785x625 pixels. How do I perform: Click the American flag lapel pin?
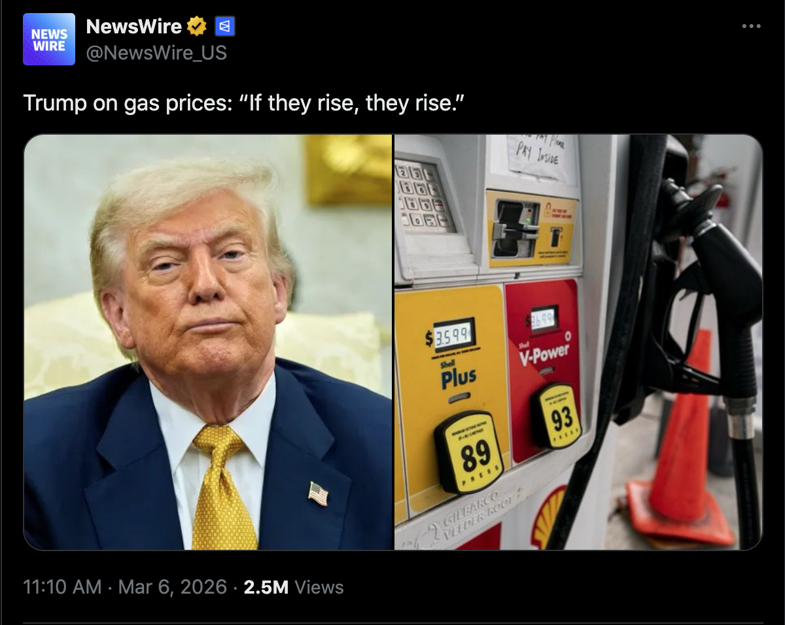pos(318,493)
